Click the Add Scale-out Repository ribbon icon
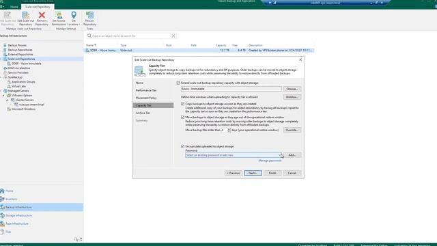 [x=8, y=15]
